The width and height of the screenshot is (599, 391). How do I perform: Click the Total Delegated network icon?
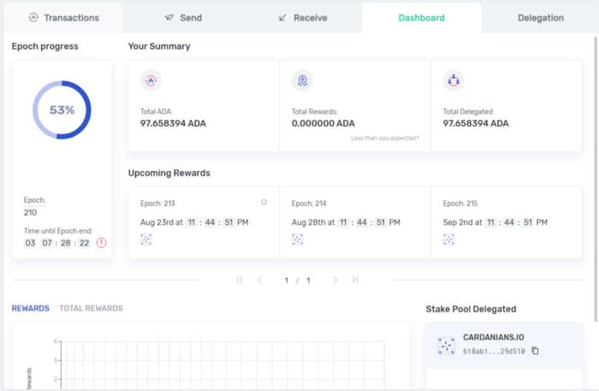tap(454, 80)
